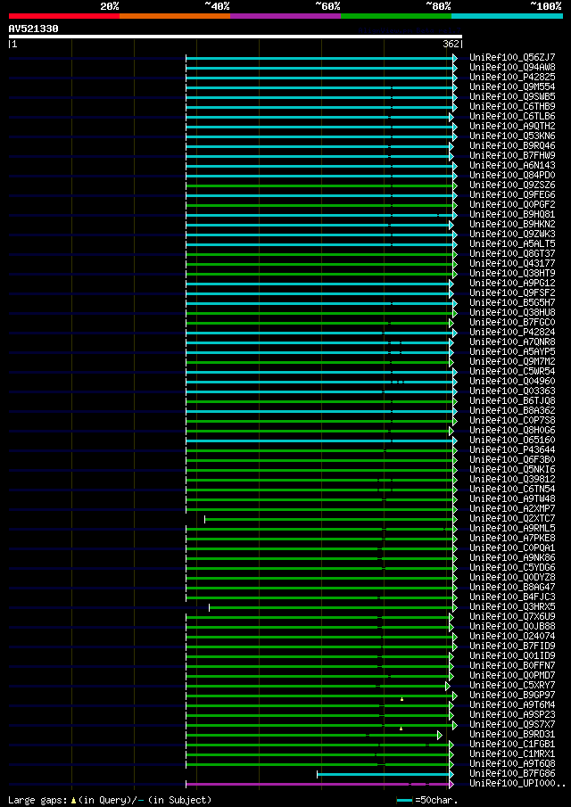571x807 pixels.
Task: Select the UniRef100_C5XRY7 label
Action: pos(512,686)
